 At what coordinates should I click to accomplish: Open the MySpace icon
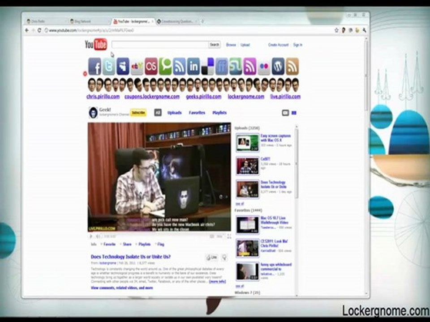(123, 66)
